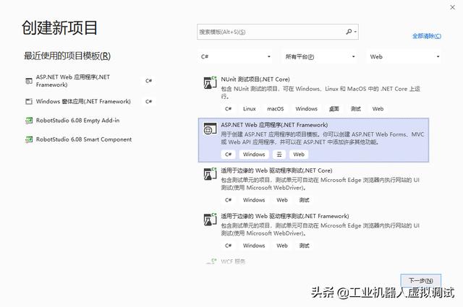Click the RobotStudio 6.08 Empty Add-in icon
Image resolution: width=463 pixels, height=307 pixels.
click(29, 121)
